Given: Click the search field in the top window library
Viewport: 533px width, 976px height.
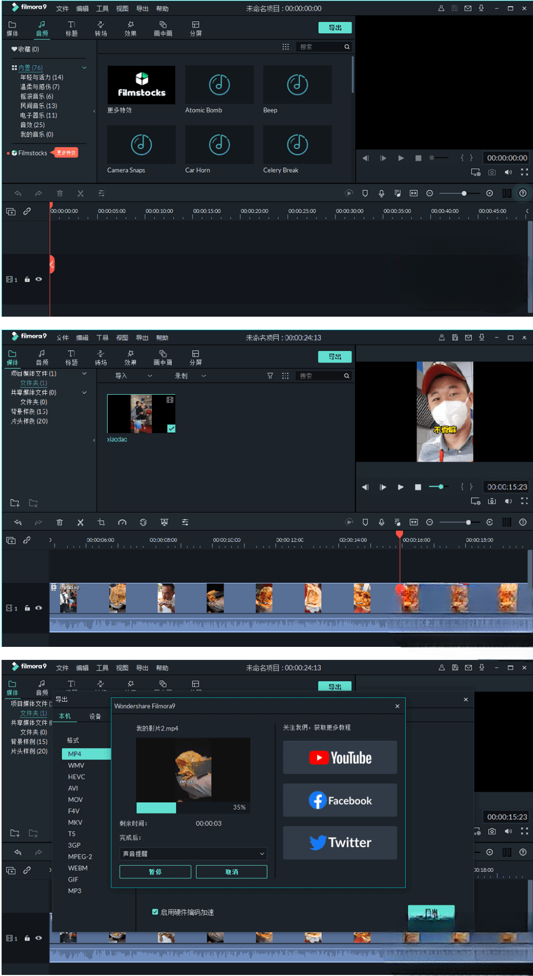Looking at the screenshot, I should click(324, 47).
